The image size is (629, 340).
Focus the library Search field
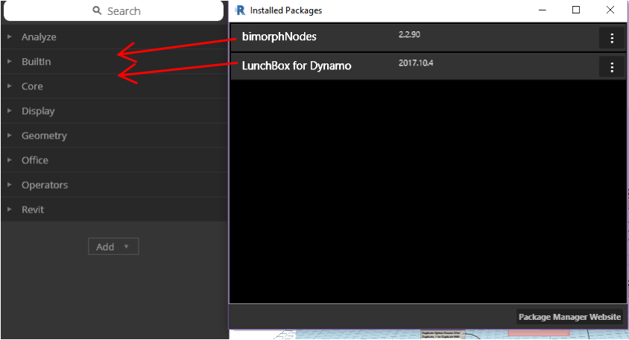coord(113,11)
